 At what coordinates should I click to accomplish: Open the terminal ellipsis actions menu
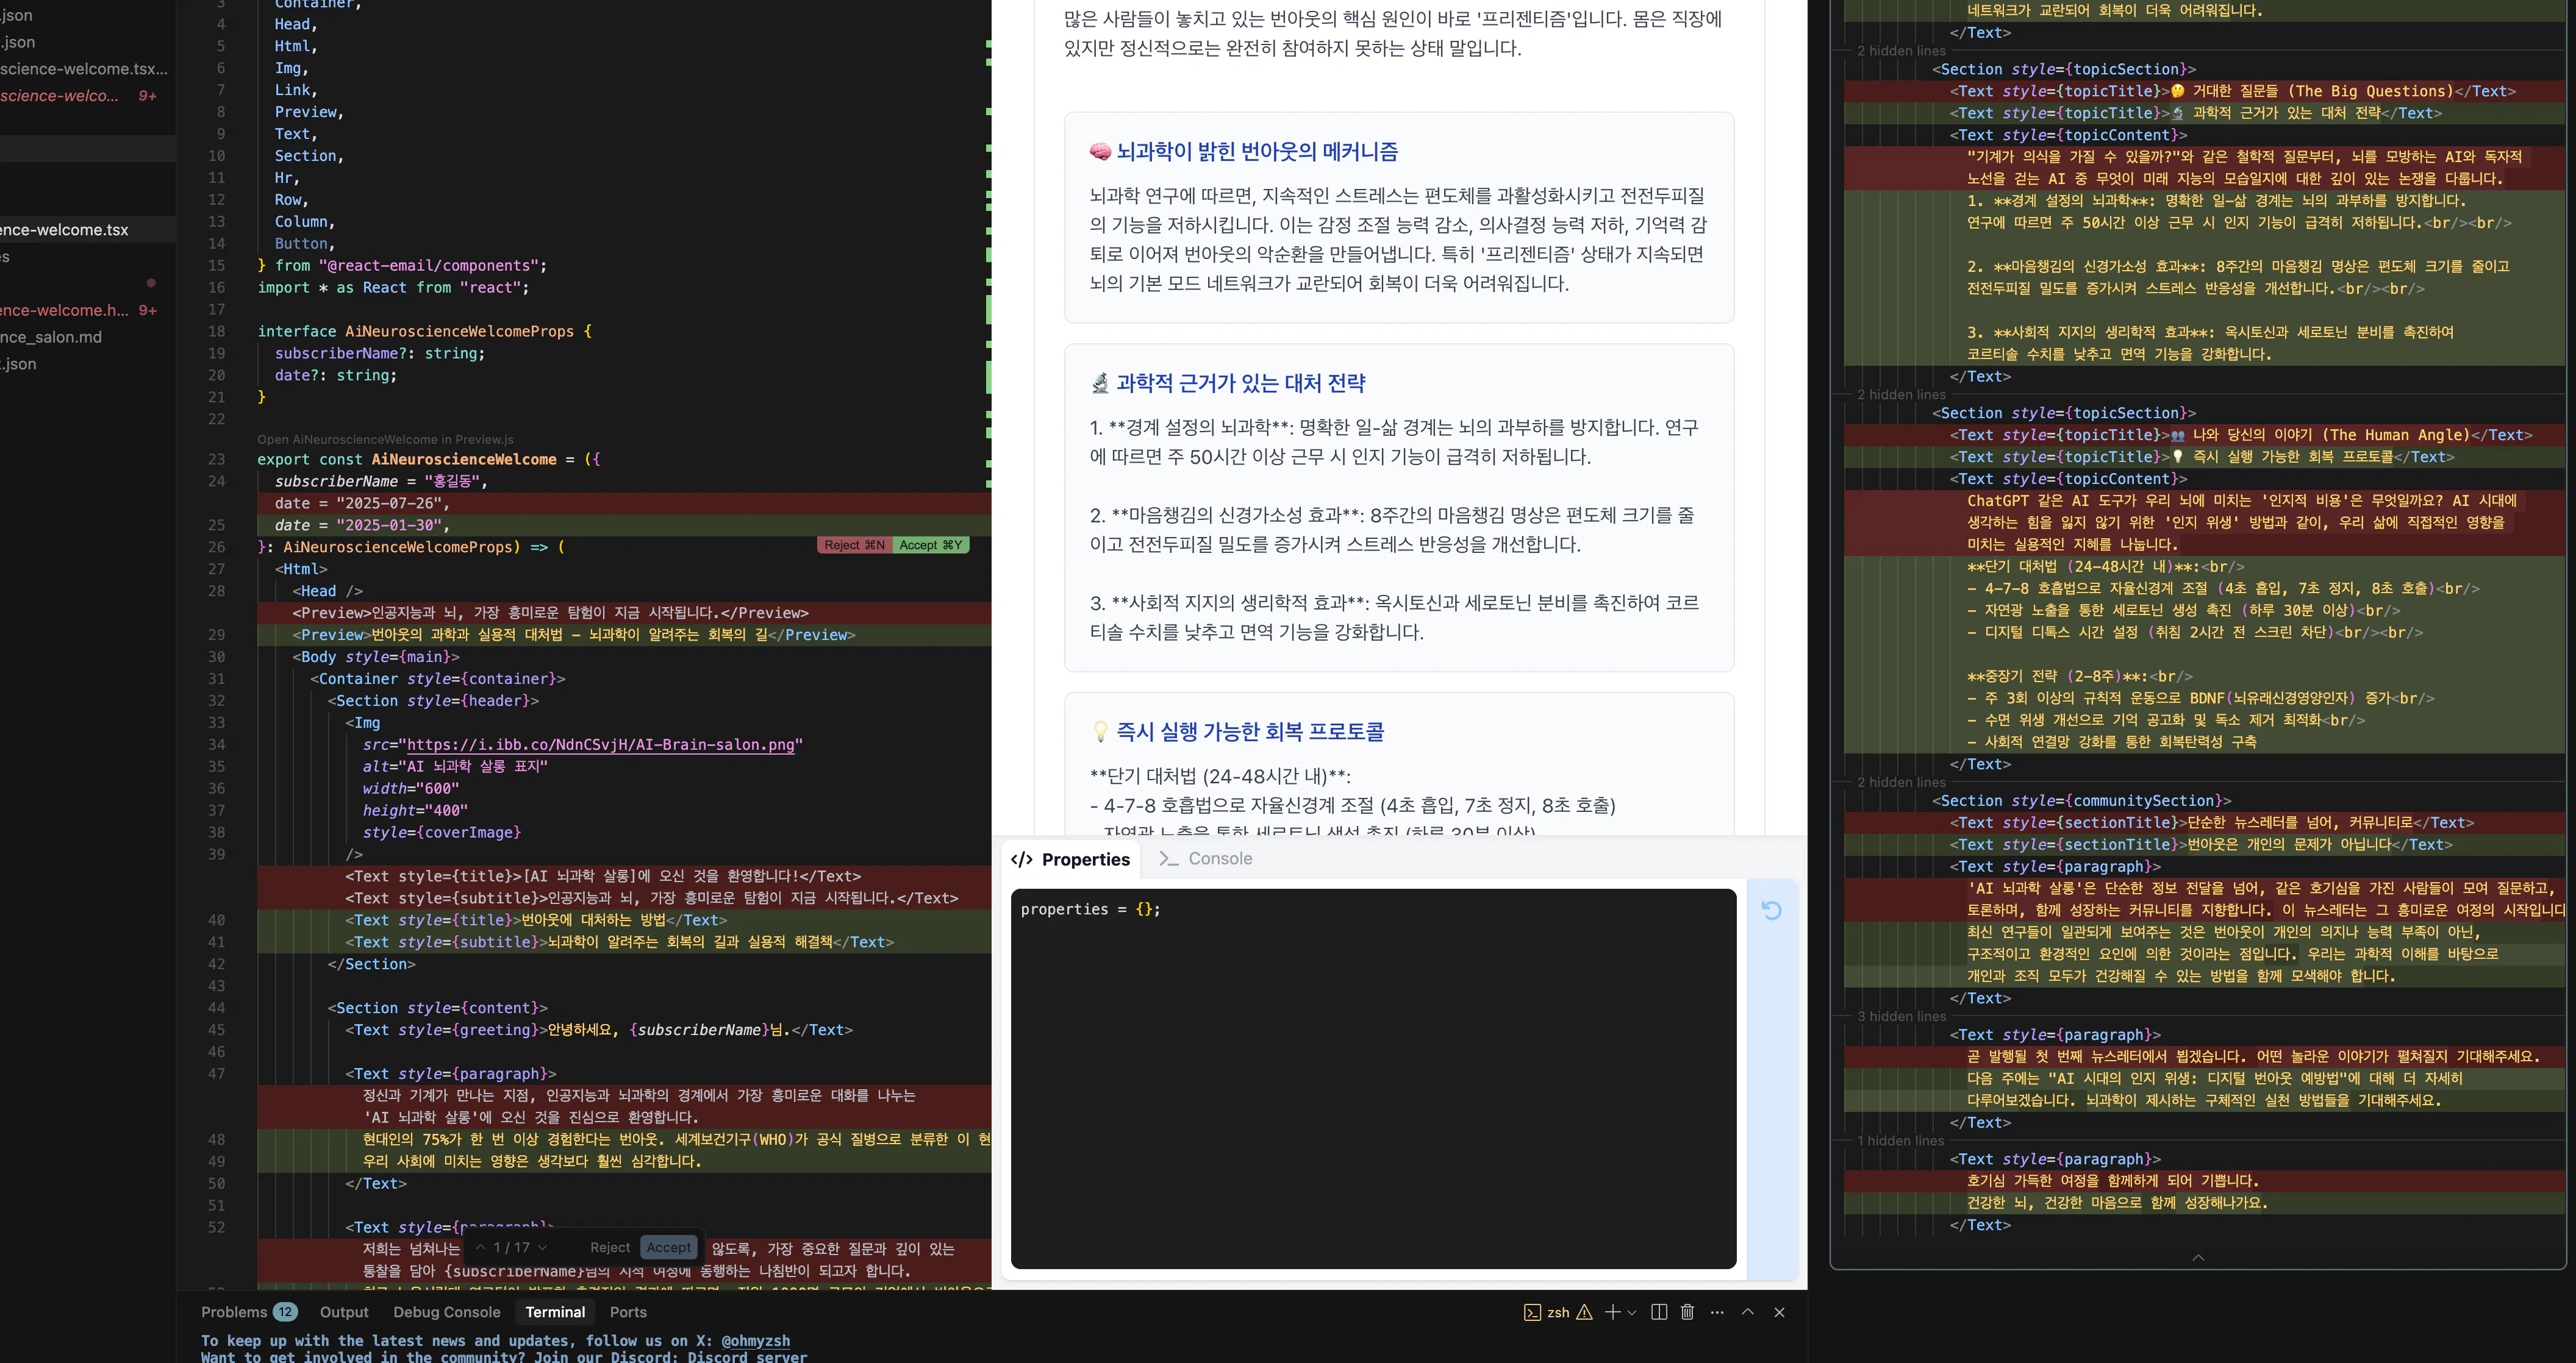(x=1717, y=1312)
